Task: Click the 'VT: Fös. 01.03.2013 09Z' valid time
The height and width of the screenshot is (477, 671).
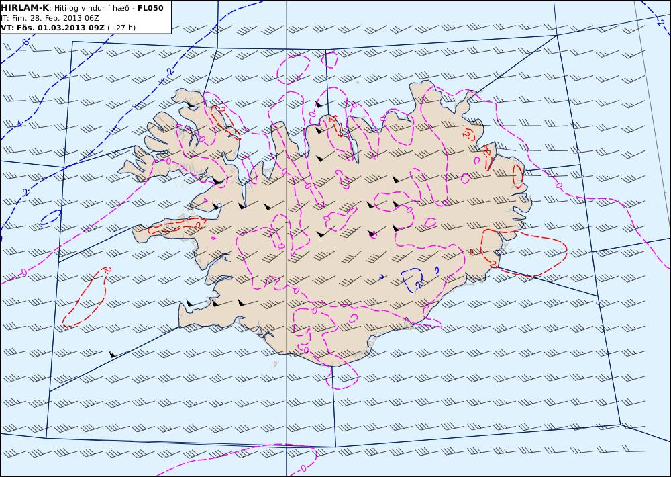Action: pyautogui.click(x=52, y=28)
